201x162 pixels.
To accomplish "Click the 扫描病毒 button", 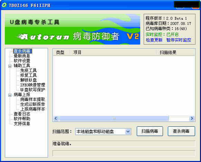I will [x=150, y=131].
